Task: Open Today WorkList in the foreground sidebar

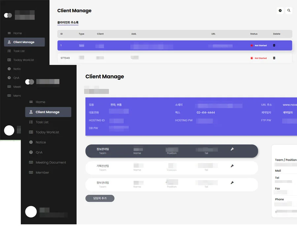Action: tap(47, 132)
